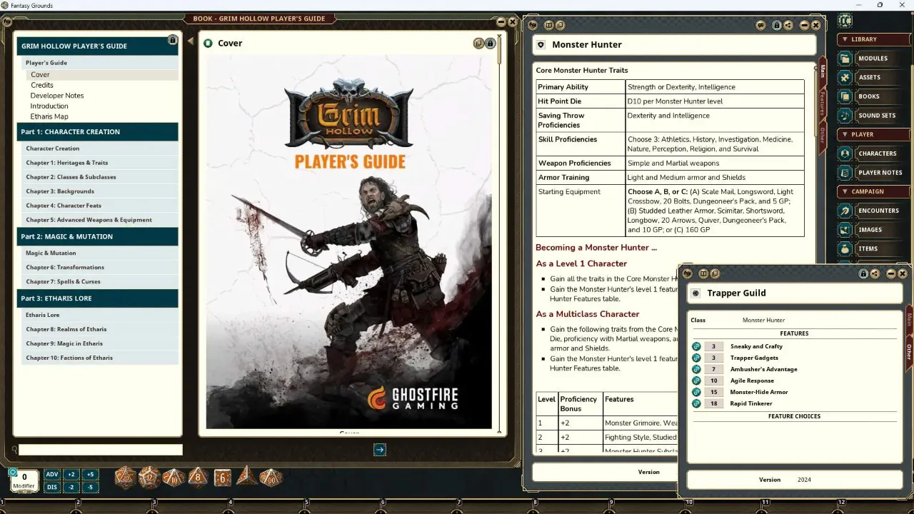Open the link for Ambusher's Advantage feature

point(697,369)
